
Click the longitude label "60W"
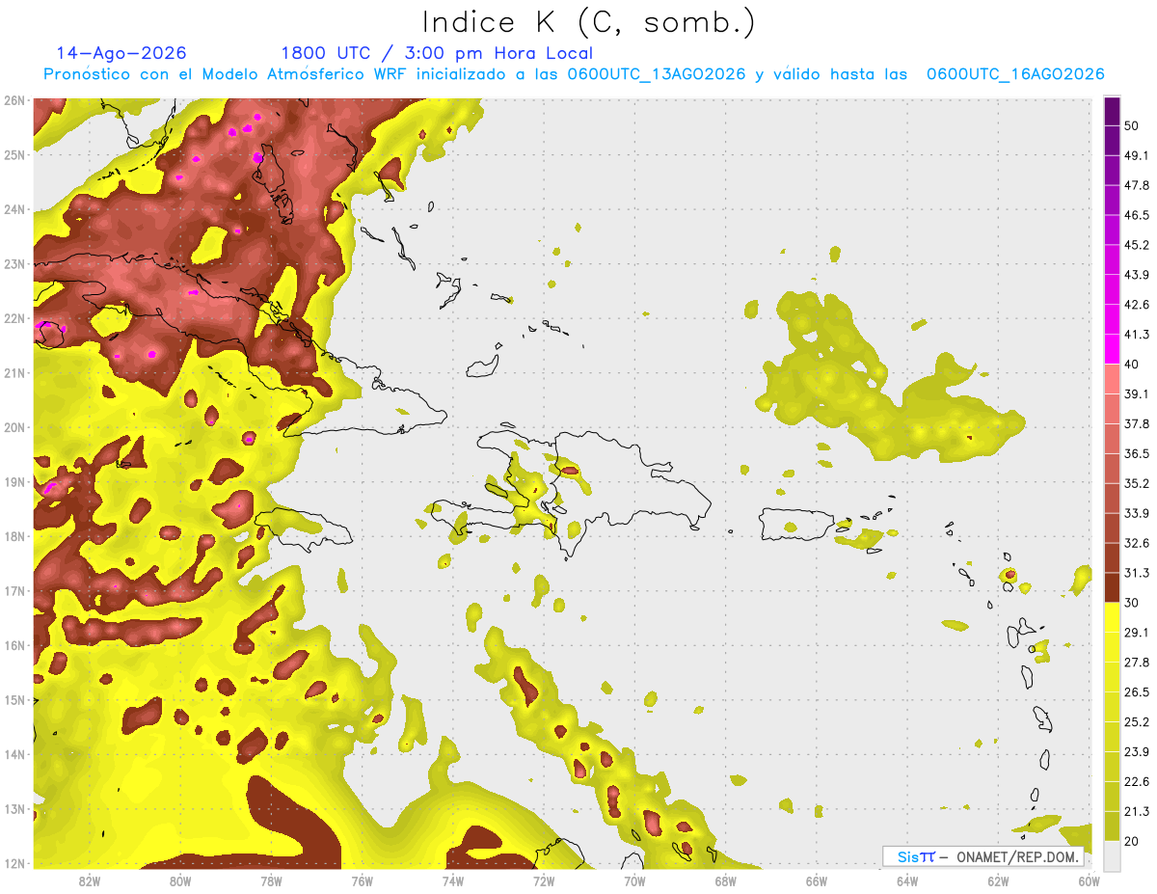1089,880
